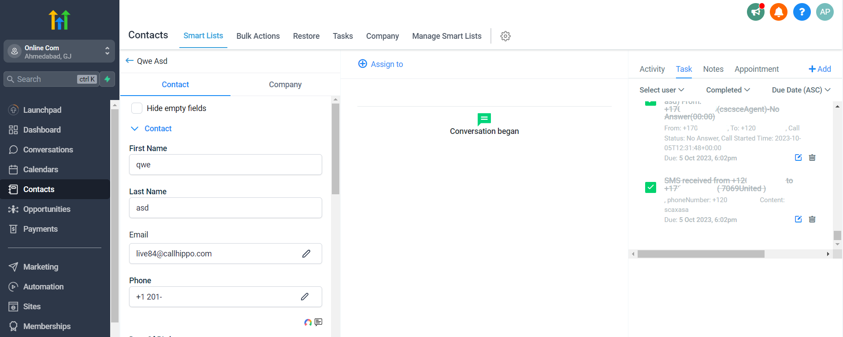Image resolution: width=843 pixels, height=337 pixels.
Task: Select the Company details tab under Qwe Asd
Action: 285,85
